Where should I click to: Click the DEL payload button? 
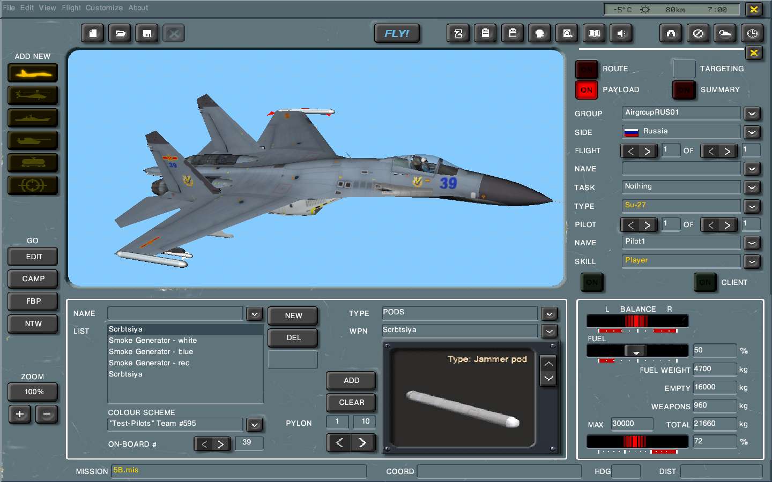tap(293, 337)
